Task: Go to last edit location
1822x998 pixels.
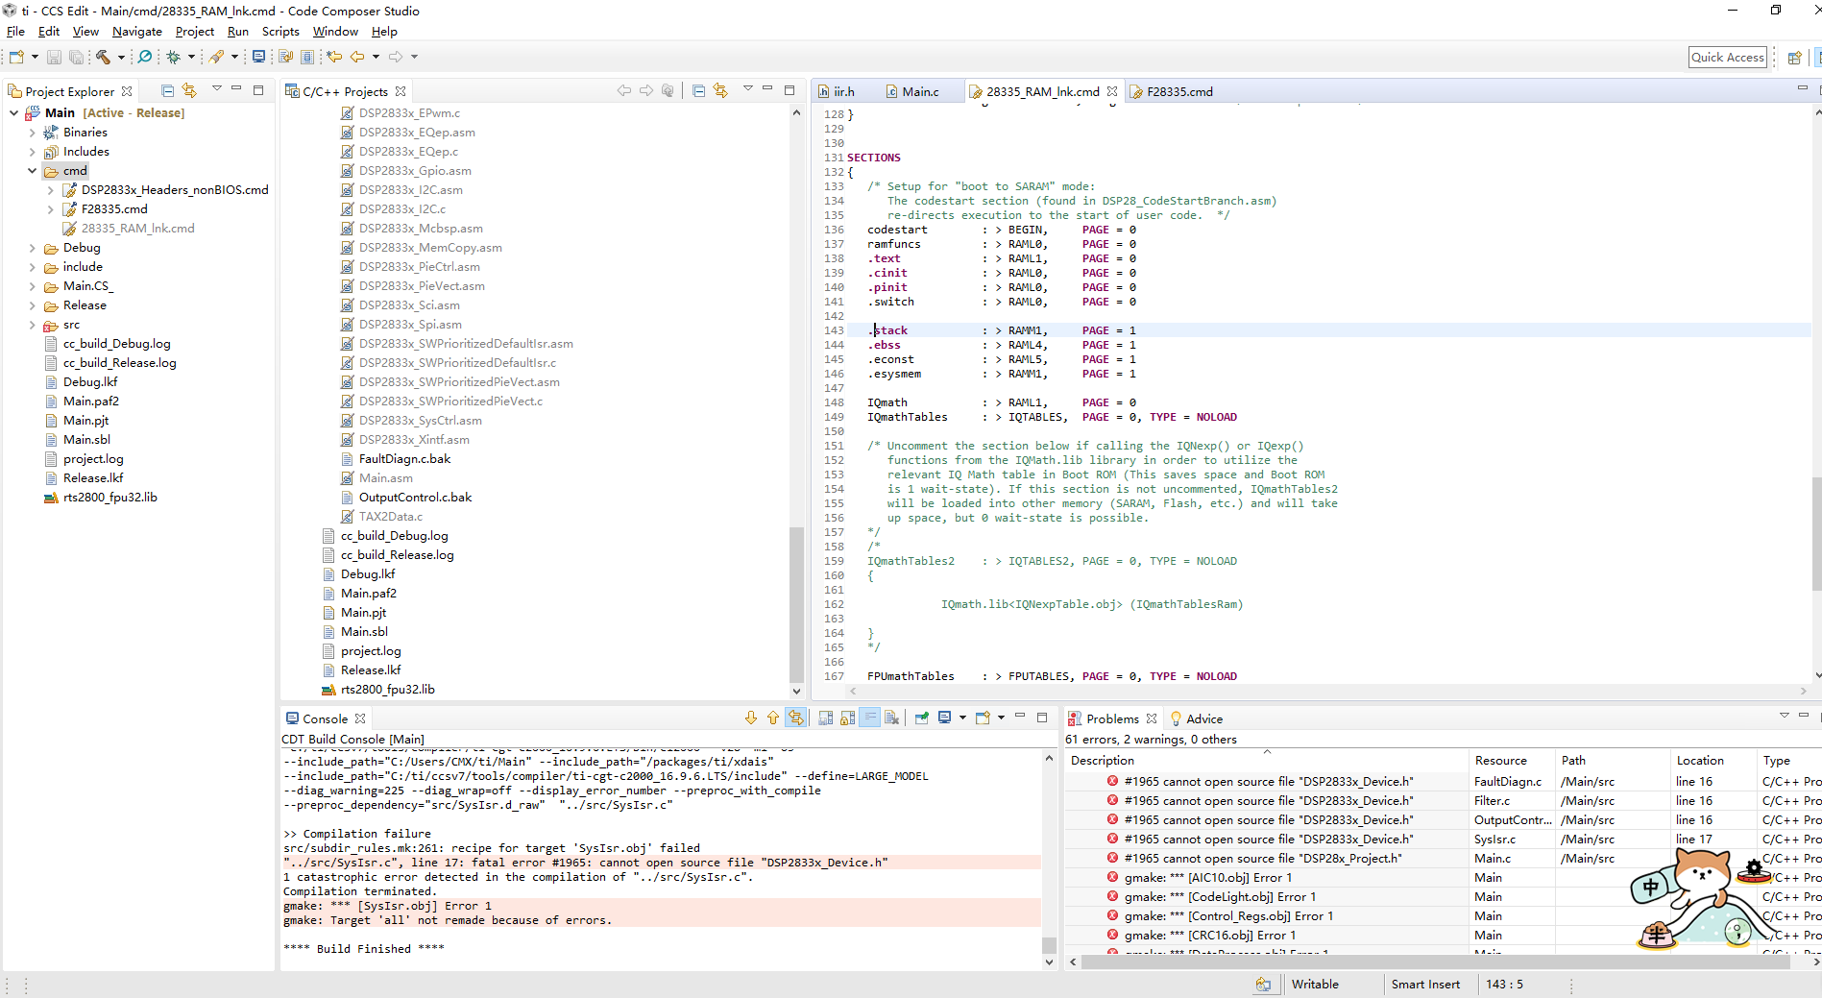Action: point(334,58)
